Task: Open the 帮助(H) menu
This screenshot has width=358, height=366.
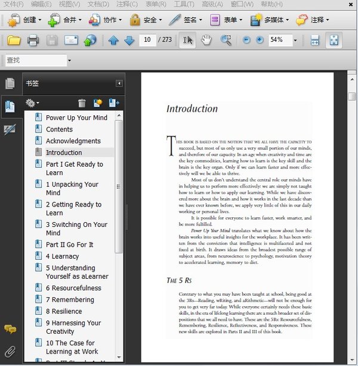Action: coord(271,4)
